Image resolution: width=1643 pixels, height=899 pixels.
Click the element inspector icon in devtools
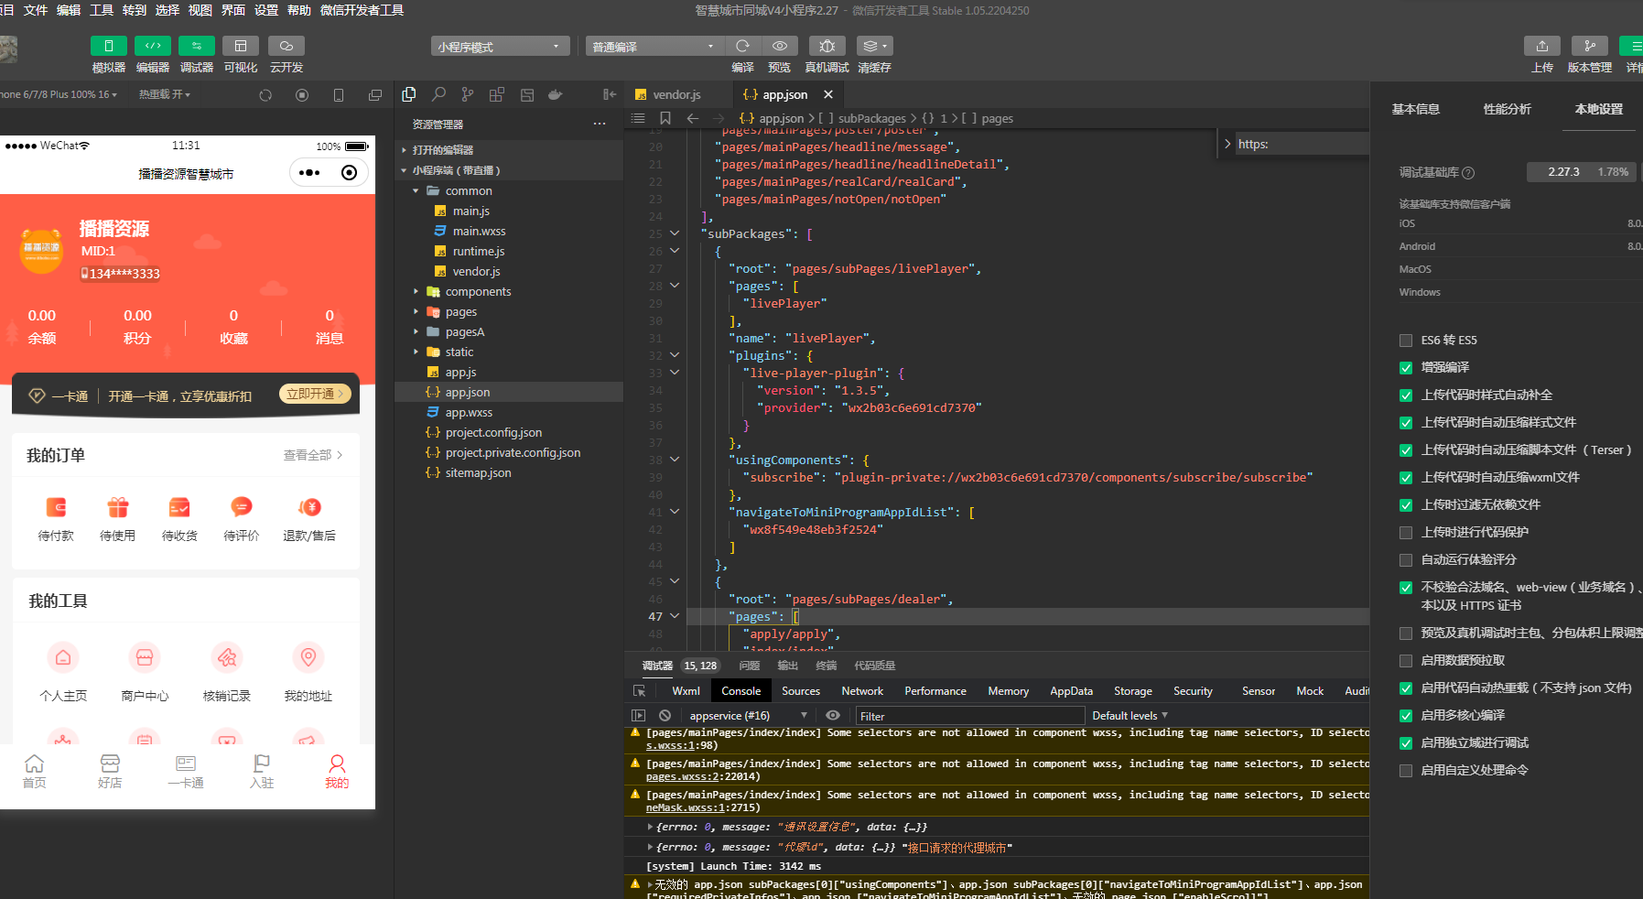(639, 691)
